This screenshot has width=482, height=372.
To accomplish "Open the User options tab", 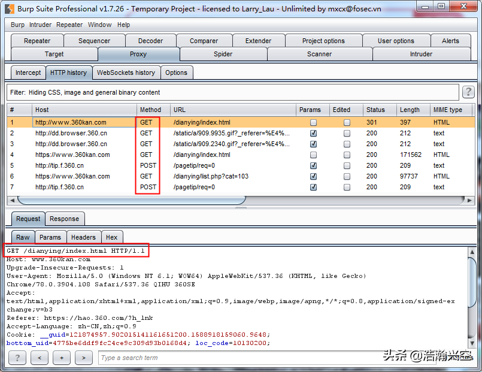I will point(396,41).
